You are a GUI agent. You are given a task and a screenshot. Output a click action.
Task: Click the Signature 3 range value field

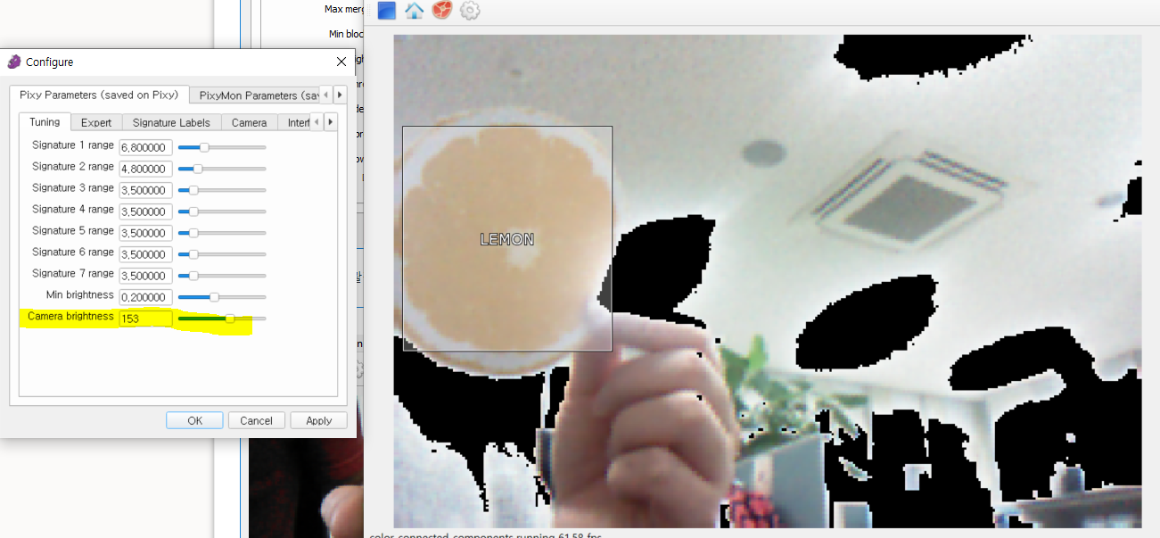click(x=145, y=190)
